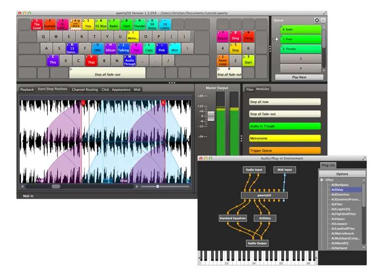The image size is (389, 280).
Task: Trigger the yellow Metro key pad
Action: pos(133,36)
